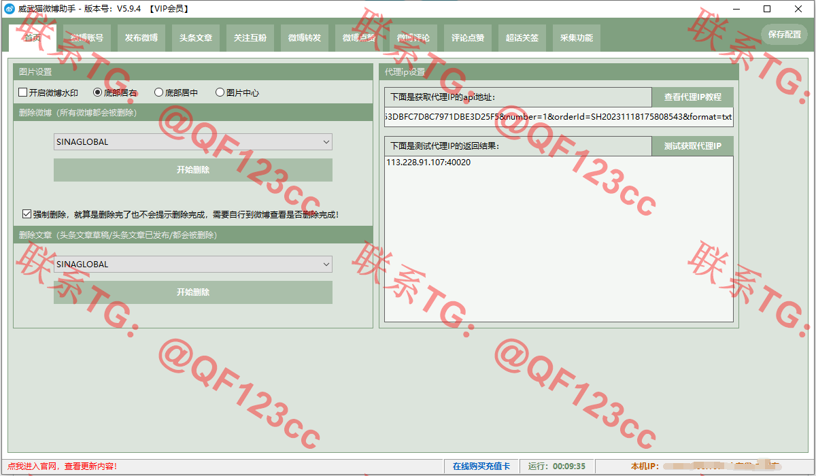Expand the SINAGLOBAL dropdown under 删除文章
This screenshot has height=476, width=816.
[193, 265]
